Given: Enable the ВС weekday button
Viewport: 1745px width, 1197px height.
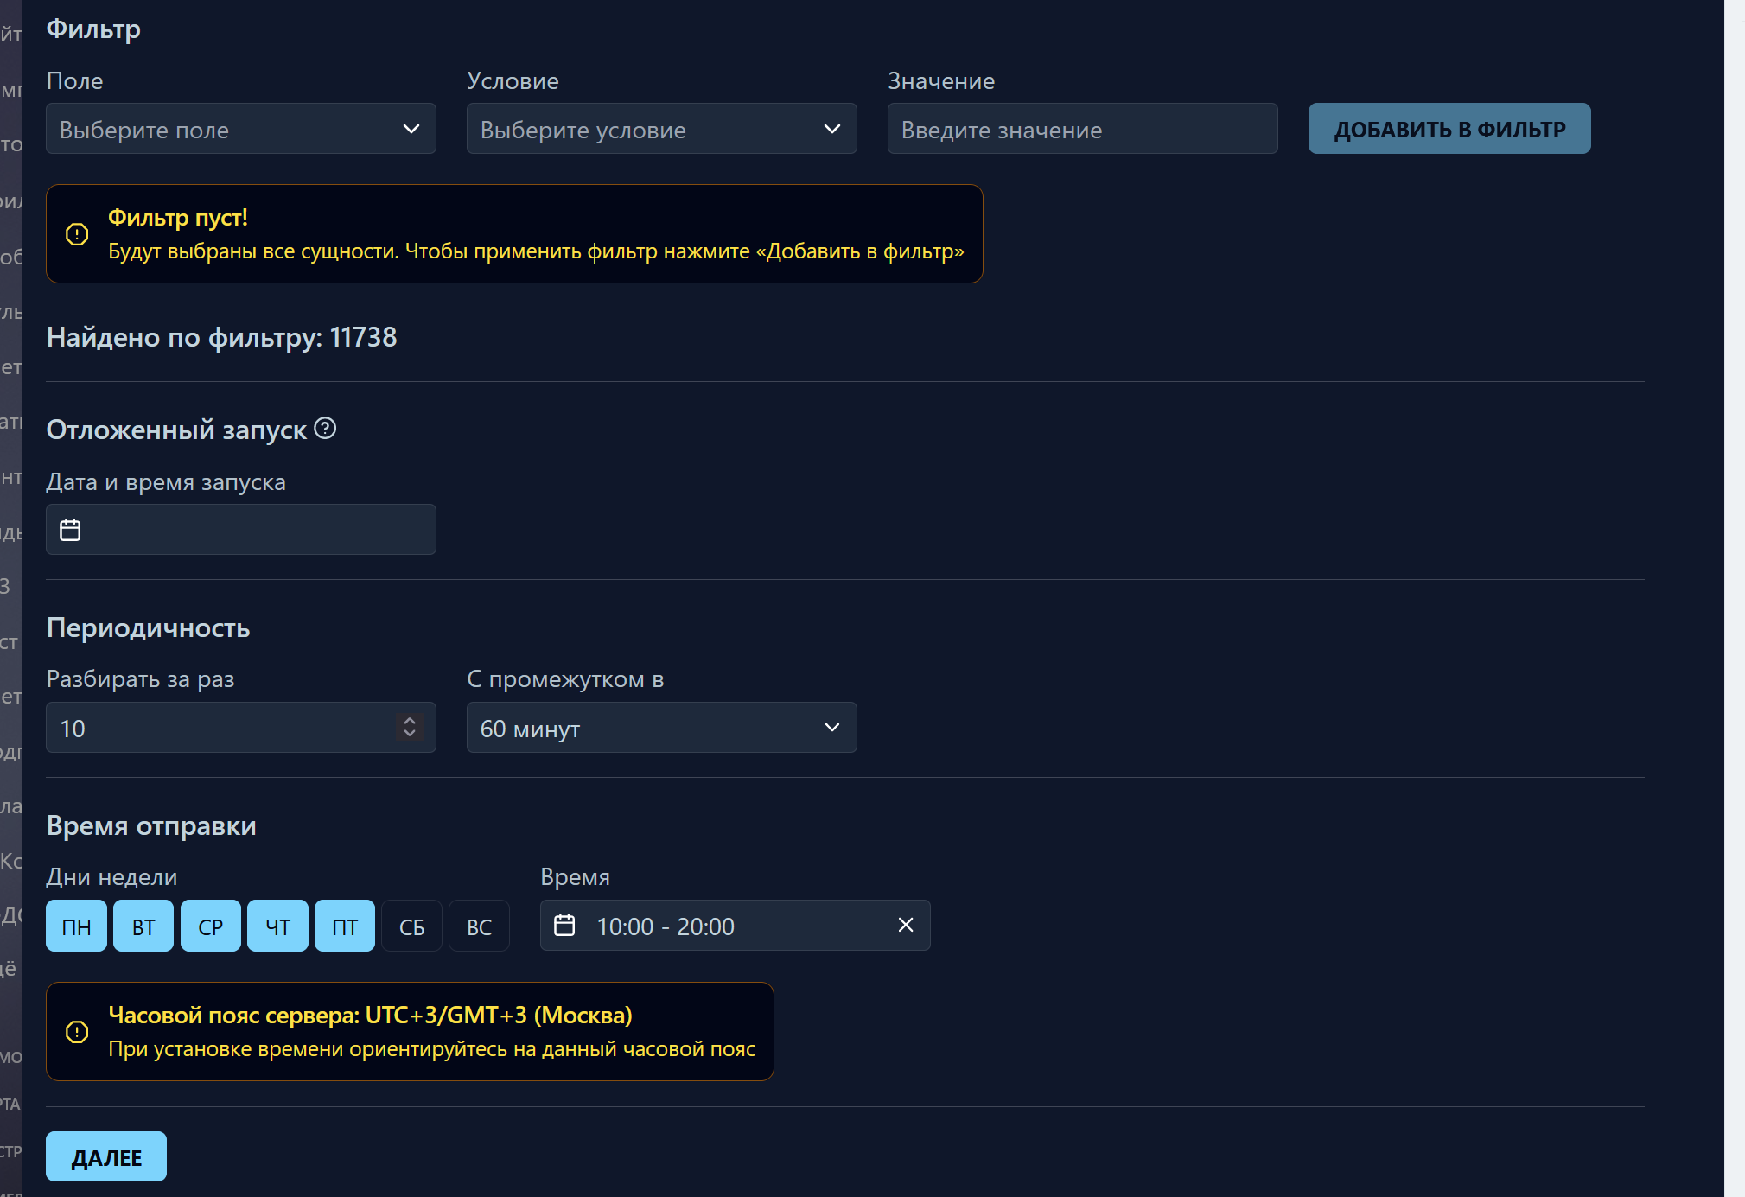Looking at the screenshot, I should [479, 926].
